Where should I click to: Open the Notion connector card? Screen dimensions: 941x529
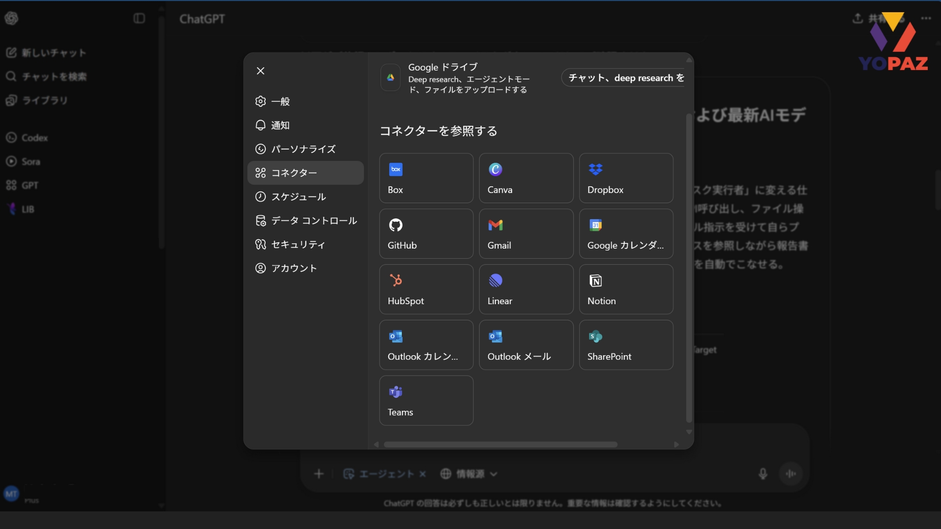point(626,289)
